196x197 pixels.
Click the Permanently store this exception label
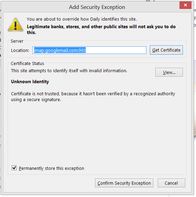[51, 168]
